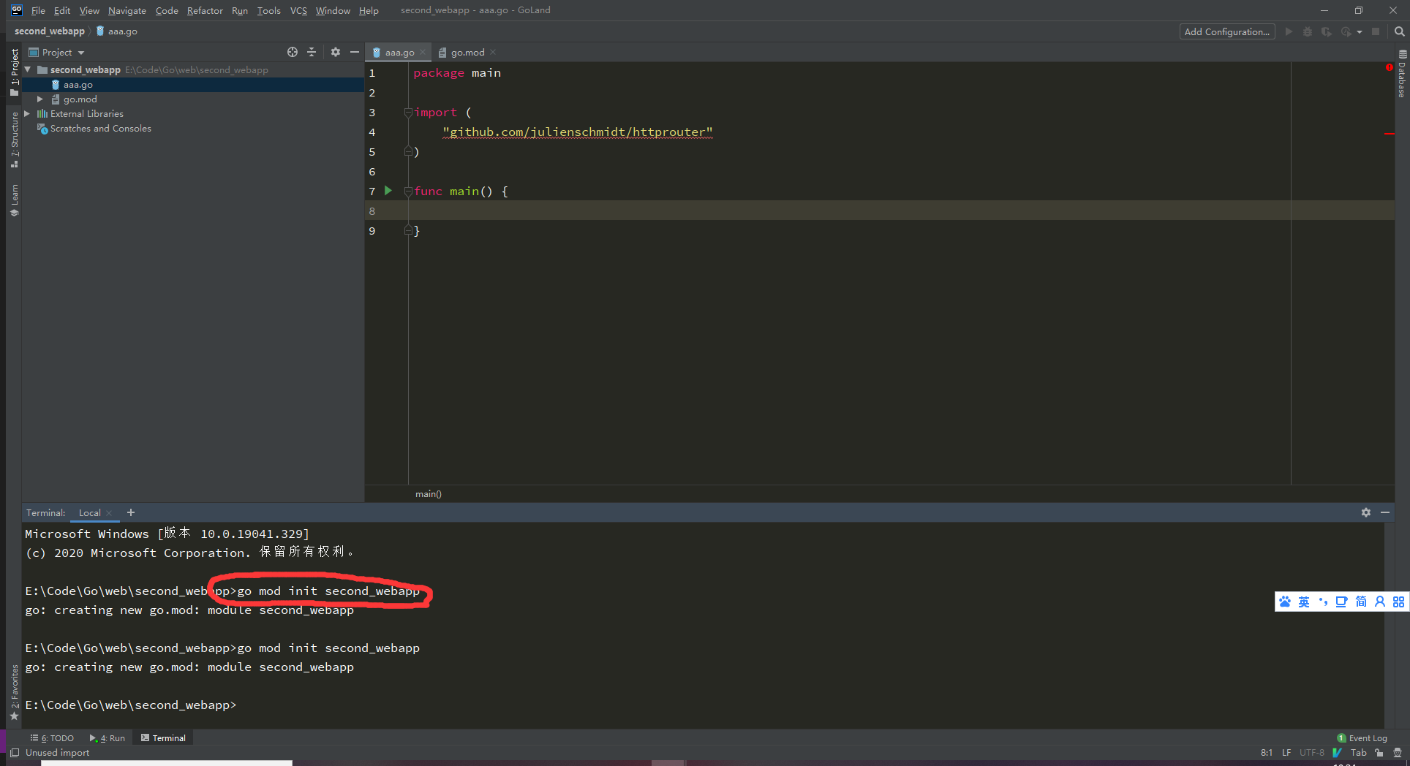Viewport: 1410px width, 766px height.
Task: Open Terminal panel settings gear
Action: click(1365, 512)
